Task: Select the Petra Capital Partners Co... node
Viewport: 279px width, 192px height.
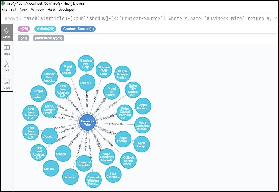Action: coord(125,113)
